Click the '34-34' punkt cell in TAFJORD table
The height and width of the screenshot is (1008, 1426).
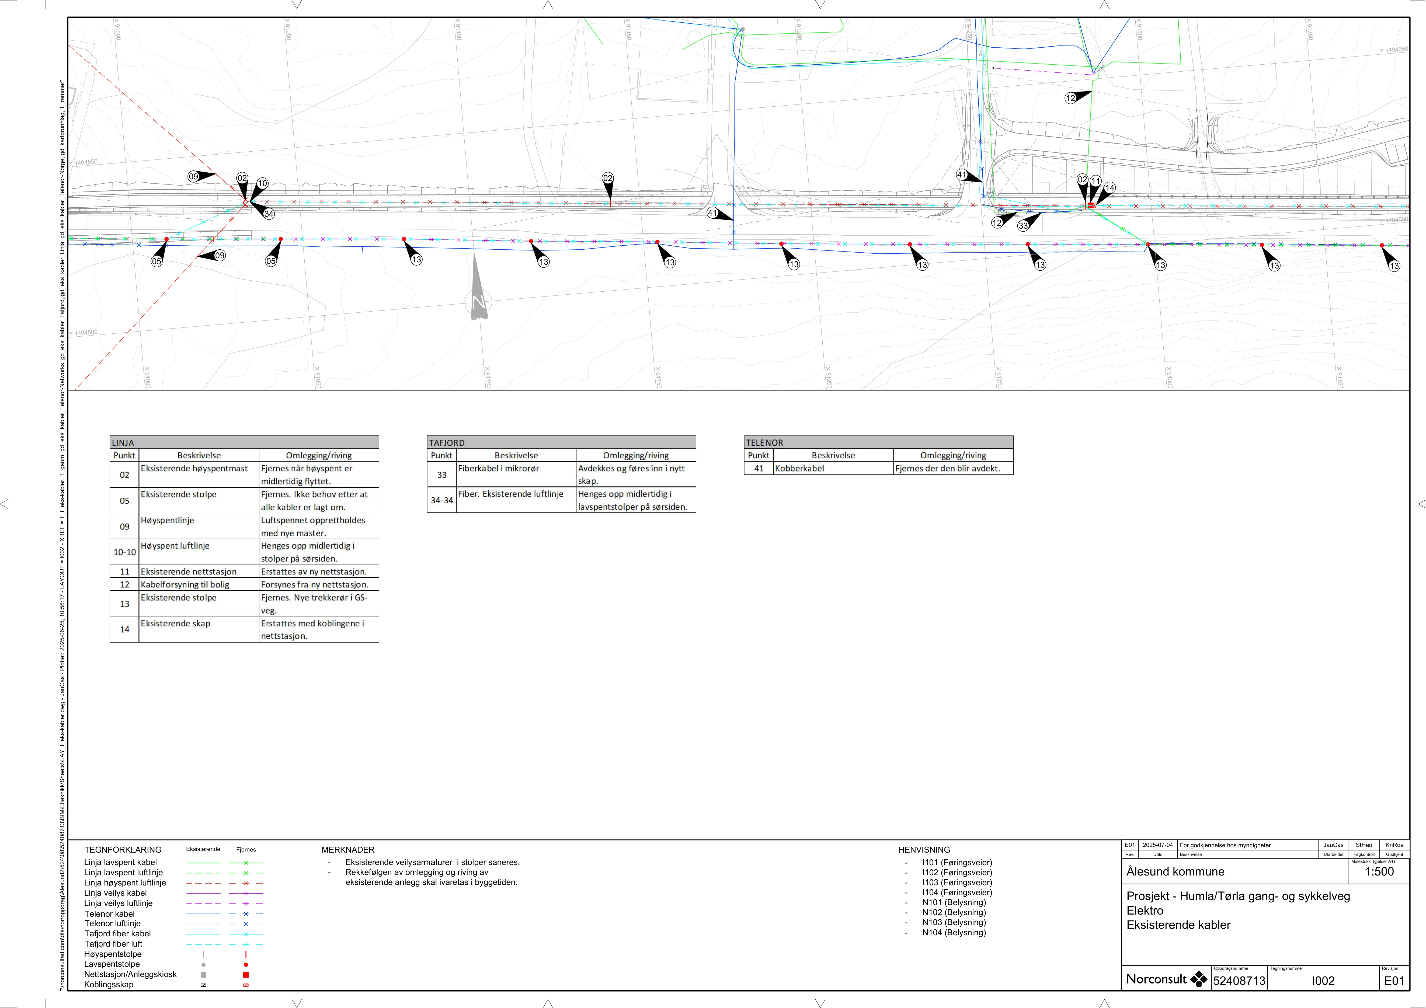[441, 500]
